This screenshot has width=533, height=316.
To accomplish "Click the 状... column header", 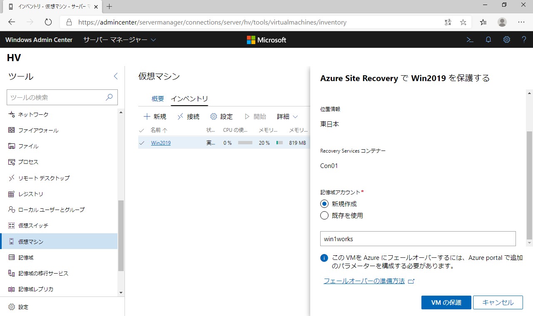I will coord(211,130).
